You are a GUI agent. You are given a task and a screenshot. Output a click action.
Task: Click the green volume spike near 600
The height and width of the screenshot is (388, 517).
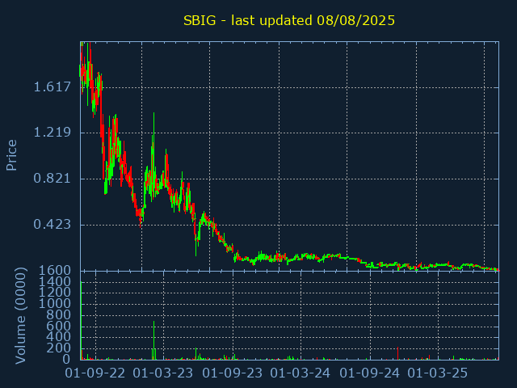[154, 340]
